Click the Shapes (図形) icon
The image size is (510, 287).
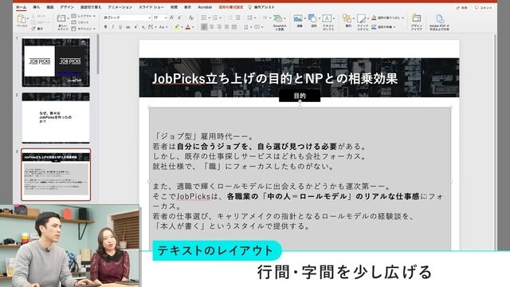[312, 18]
